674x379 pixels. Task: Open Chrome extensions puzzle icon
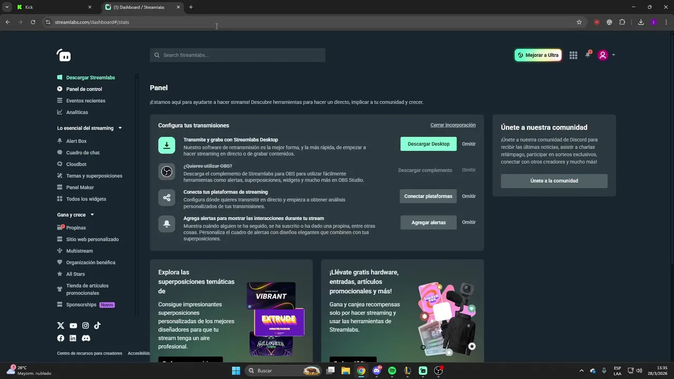pyautogui.click(x=622, y=22)
